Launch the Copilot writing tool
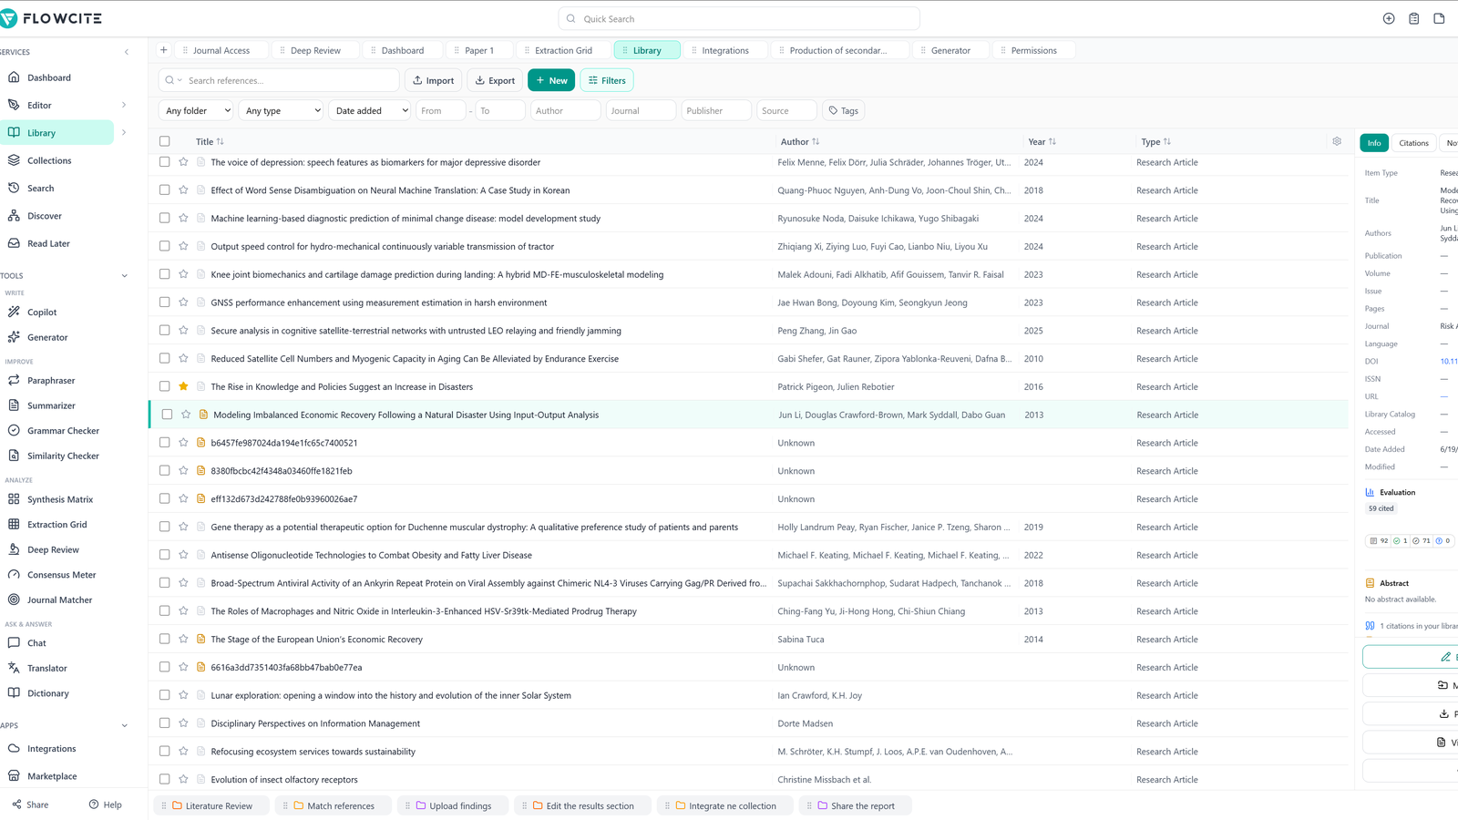The height and width of the screenshot is (820, 1458). 42,313
